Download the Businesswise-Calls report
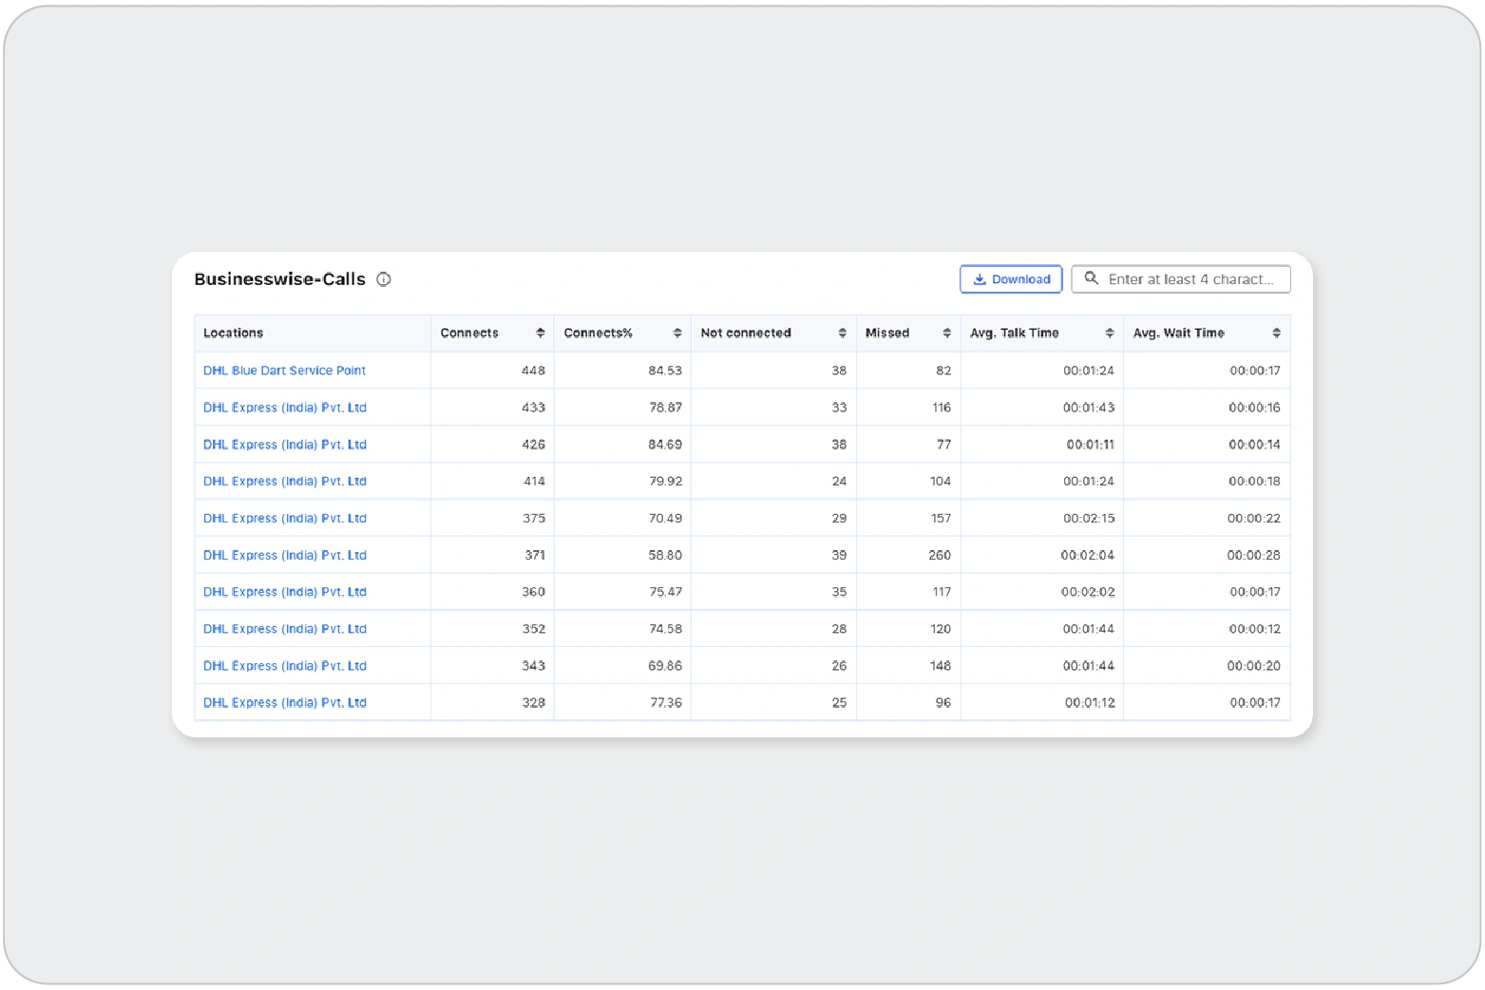The image size is (1485, 990). click(1011, 279)
